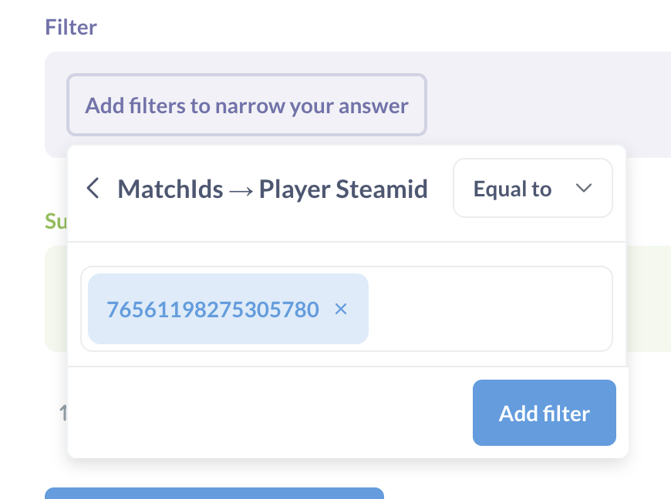The height and width of the screenshot is (499, 671).
Task: Open the Equal to comparison dropdown
Action: (532, 188)
